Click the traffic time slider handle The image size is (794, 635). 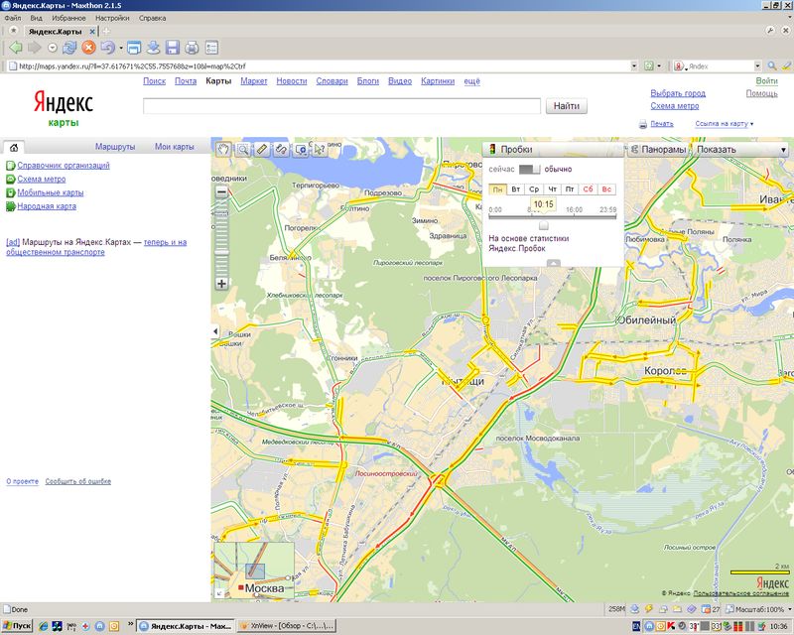[x=543, y=225]
